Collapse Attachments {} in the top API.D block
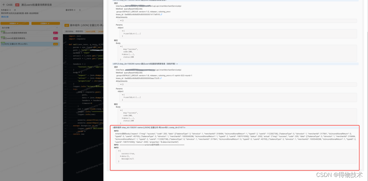Screen dimensions: 368x181 (121, 20)
